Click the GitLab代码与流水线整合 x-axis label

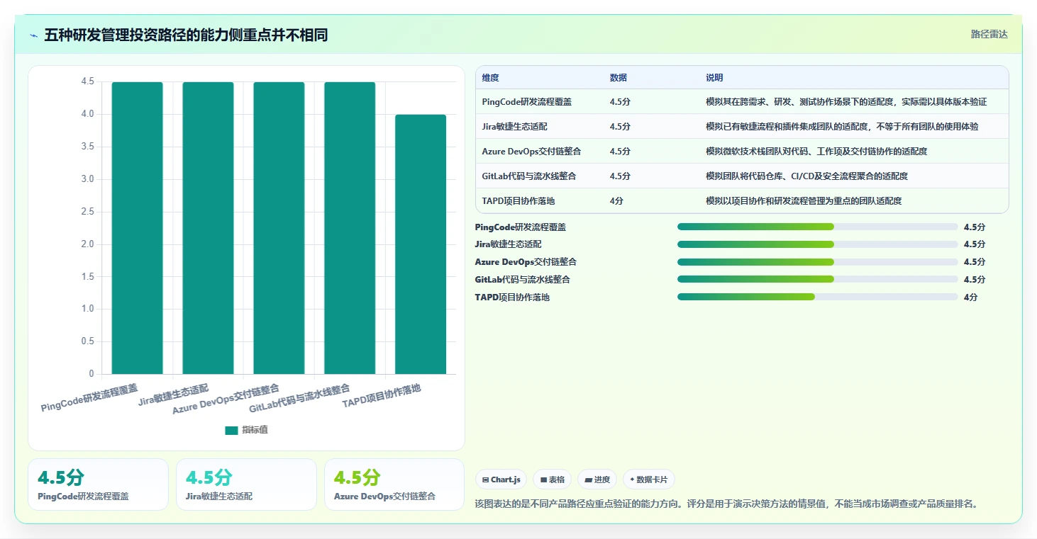point(300,399)
